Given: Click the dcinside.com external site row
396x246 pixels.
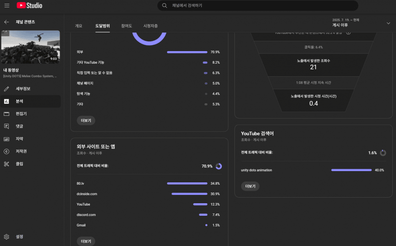Looking at the screenshot, I should pyautogui.click(x=148, y=194).
